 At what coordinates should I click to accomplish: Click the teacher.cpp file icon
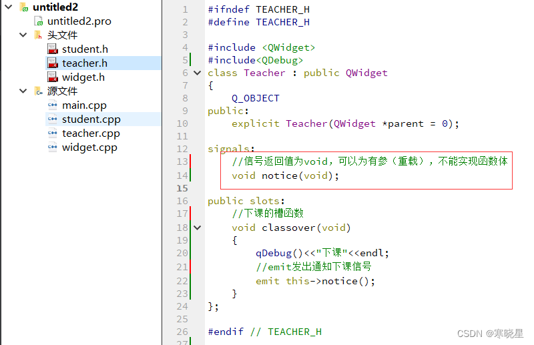pyautogui.click(x=53, y=133)
